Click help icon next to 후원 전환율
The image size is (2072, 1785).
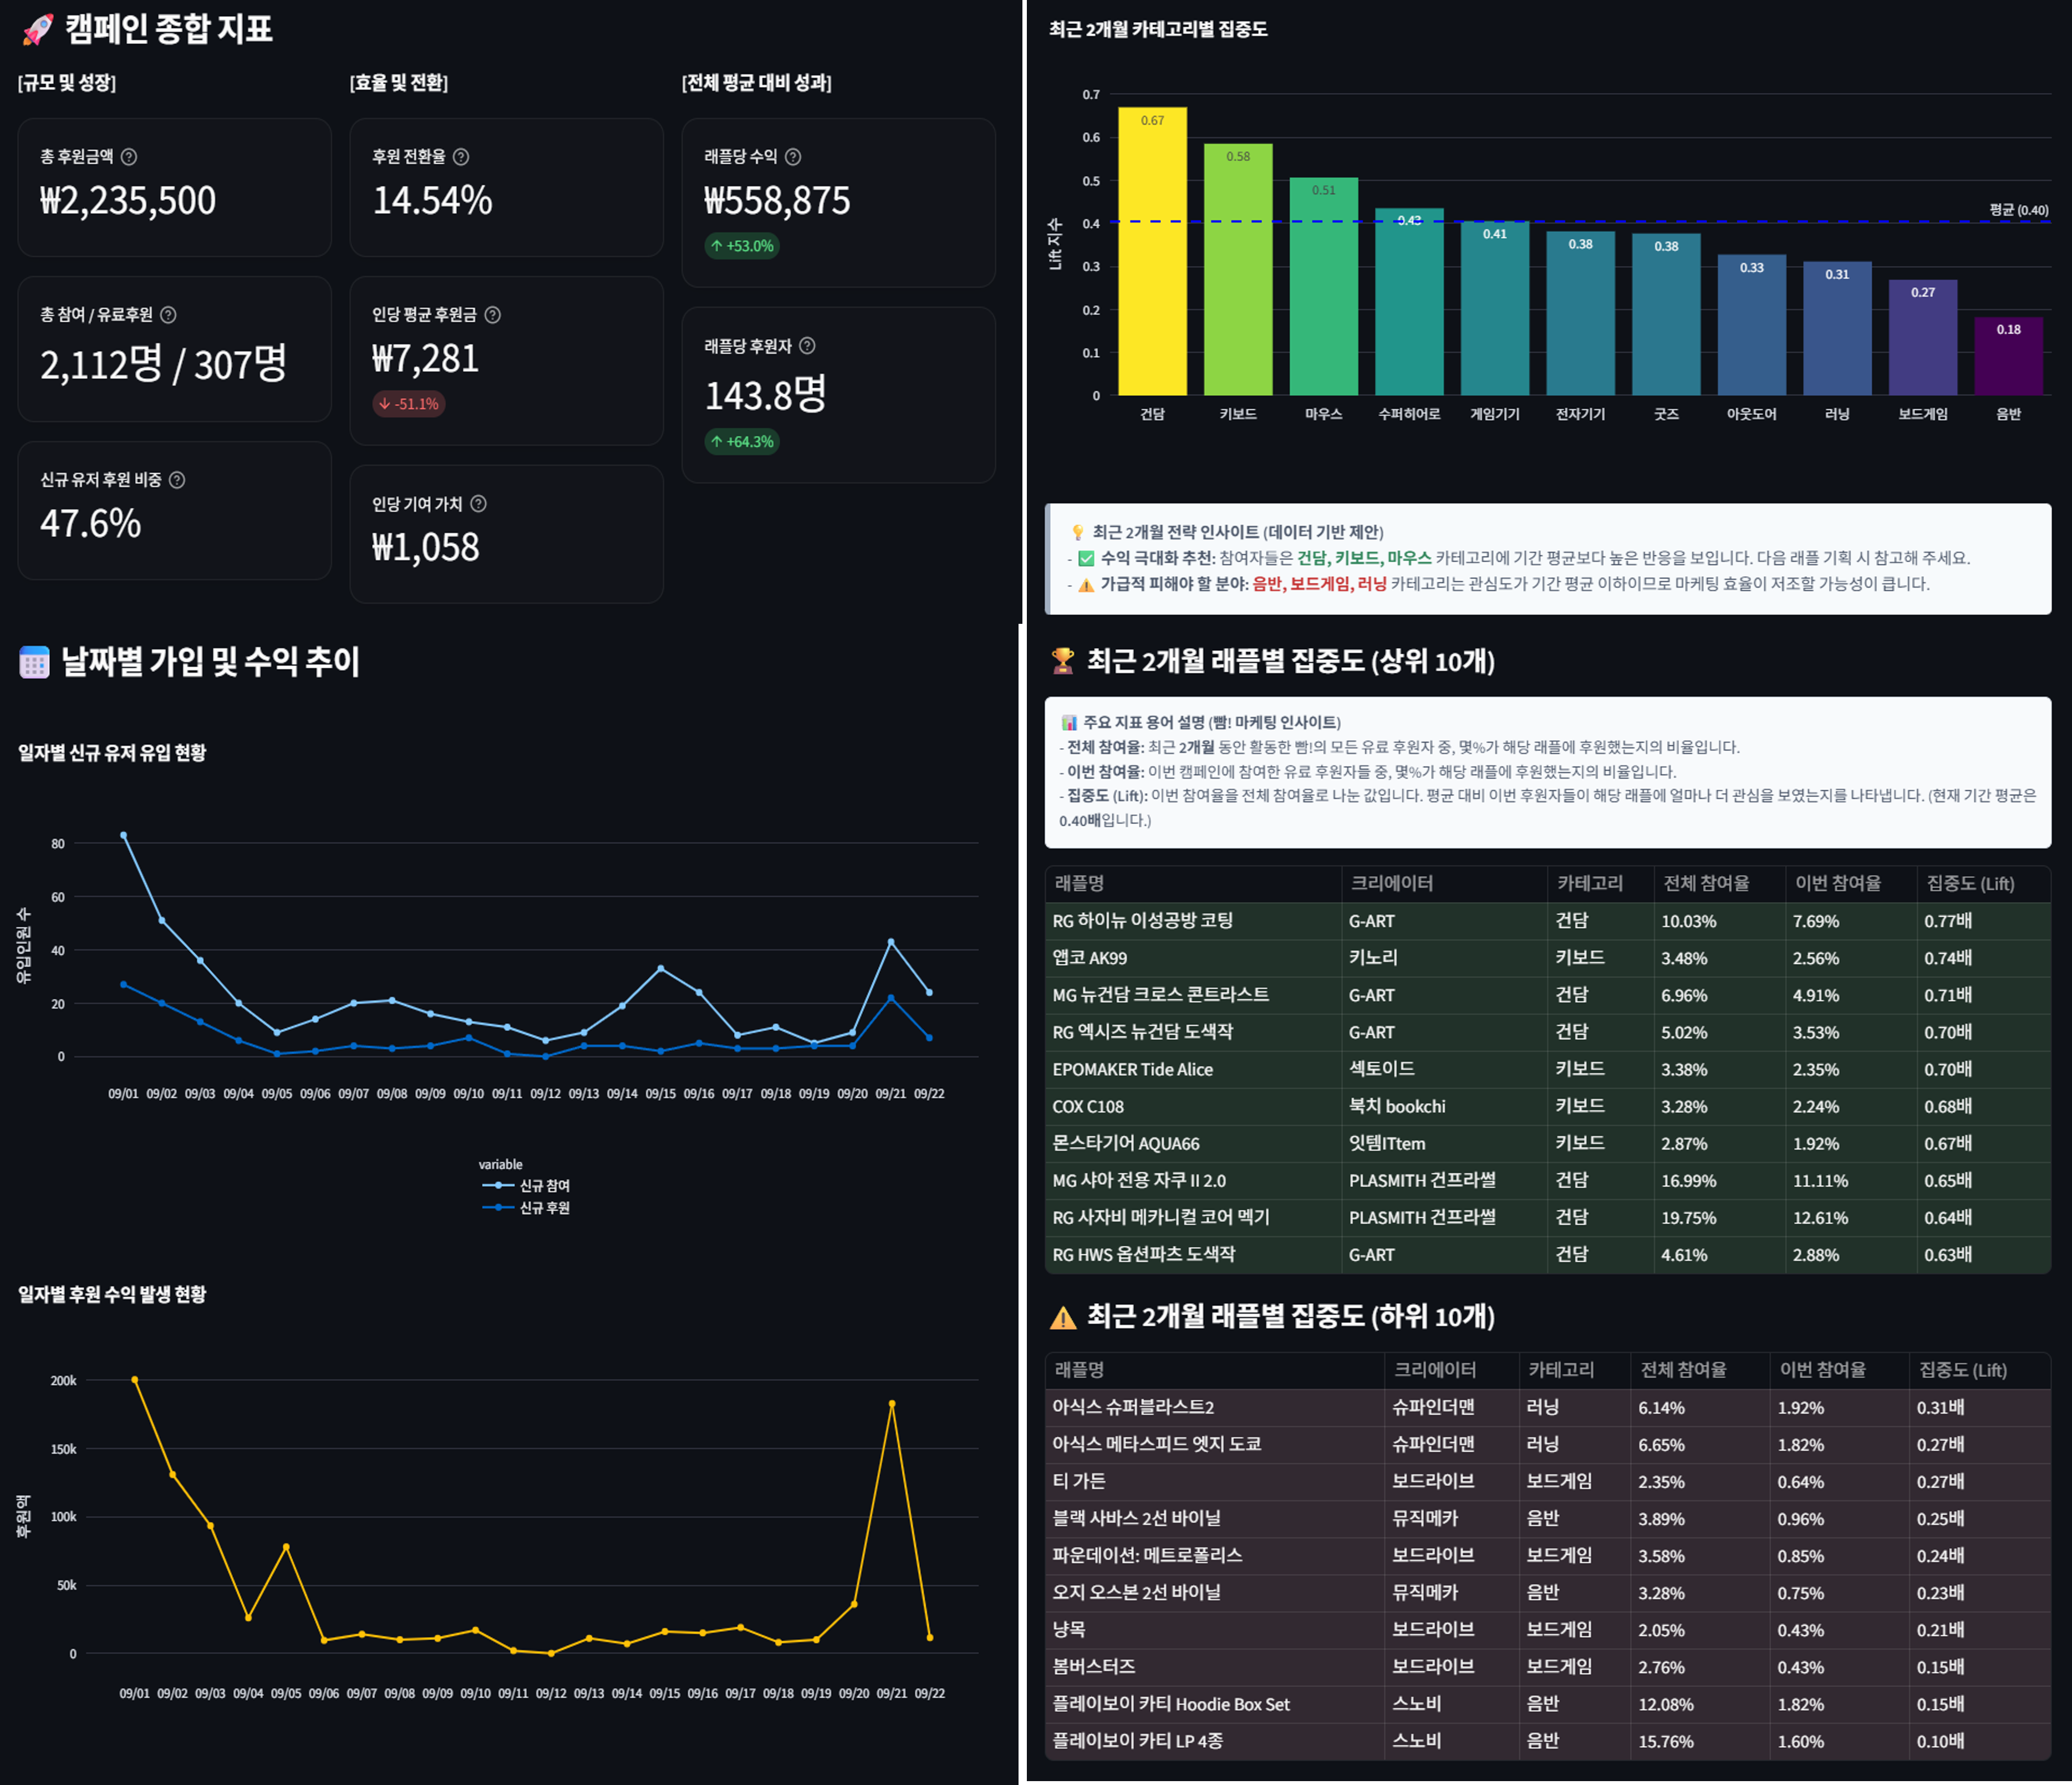461,157
